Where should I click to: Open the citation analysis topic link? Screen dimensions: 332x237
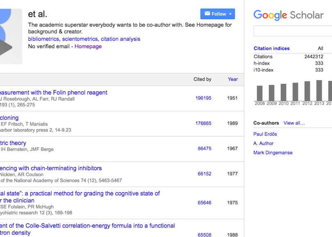point(121,39)
